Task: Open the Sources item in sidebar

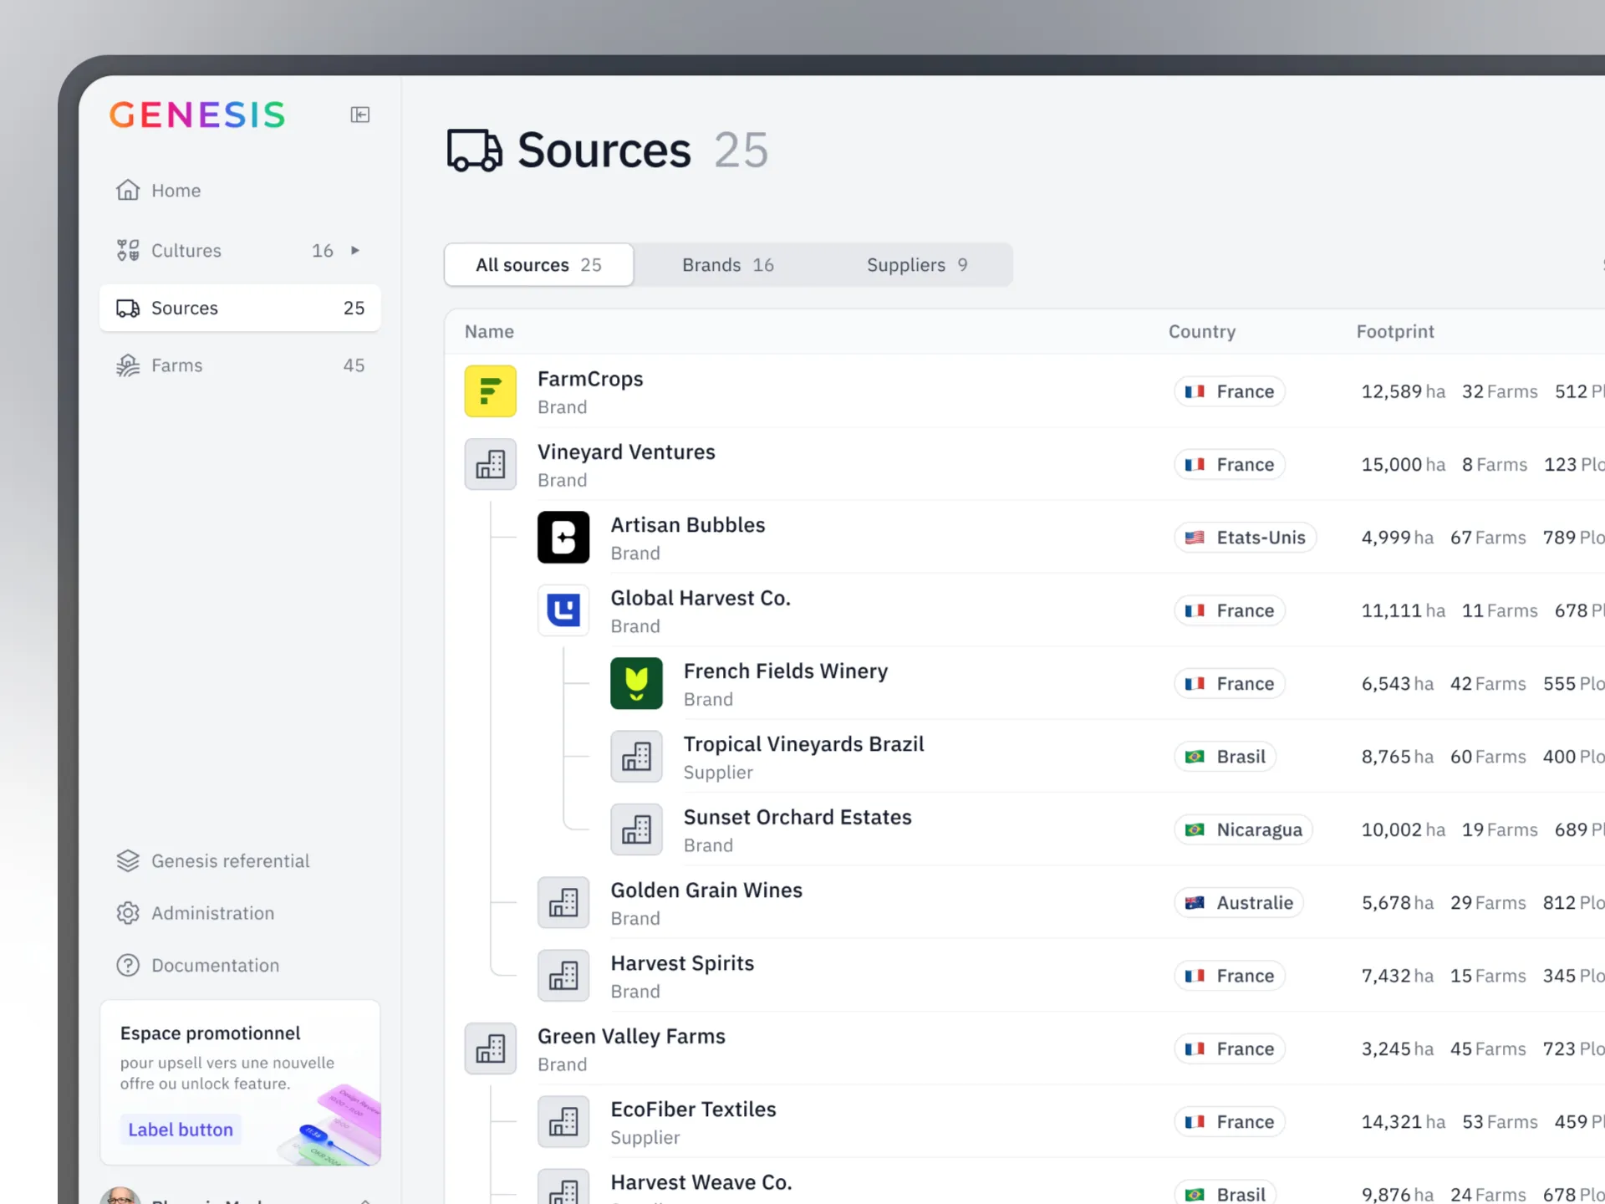Action: coord(240,308)
